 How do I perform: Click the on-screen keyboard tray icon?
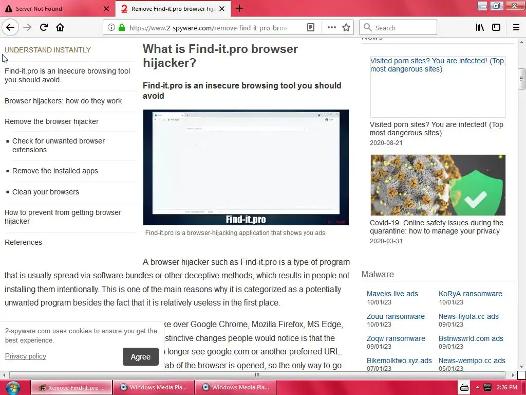click(464, 388)
